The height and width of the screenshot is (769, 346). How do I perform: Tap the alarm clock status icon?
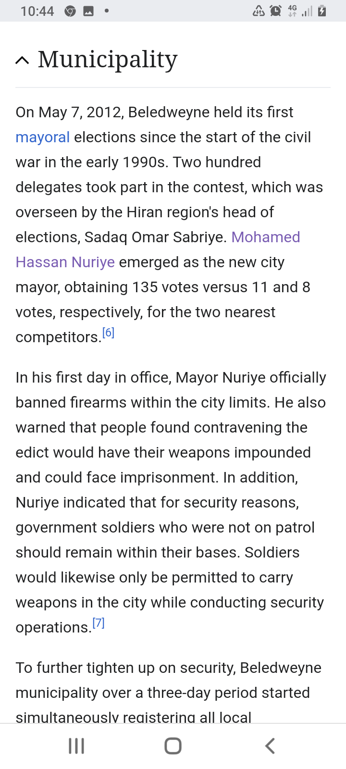[x=275, y=11]
